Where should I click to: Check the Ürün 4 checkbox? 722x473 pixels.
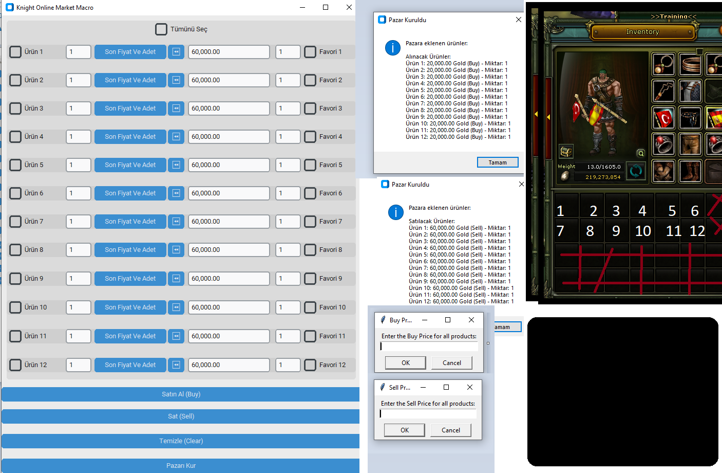[15, 137]
